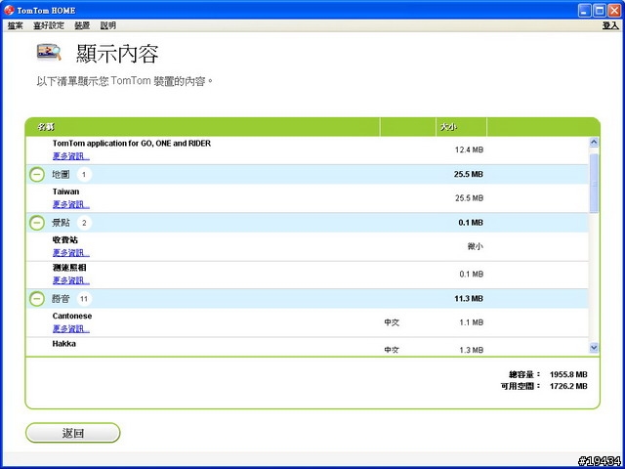
Task: Open 更多資訊 link under Taiwan
Action: tap(71, 204)
